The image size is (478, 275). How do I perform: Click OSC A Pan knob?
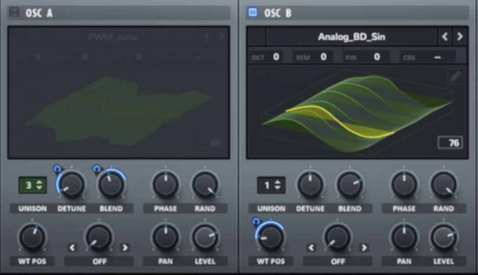pos(165,238)
